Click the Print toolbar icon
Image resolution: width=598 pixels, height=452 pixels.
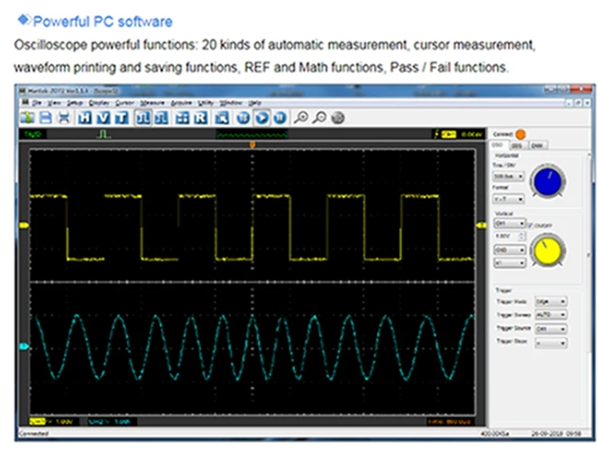pyautogui.click(x=62, y=117)
